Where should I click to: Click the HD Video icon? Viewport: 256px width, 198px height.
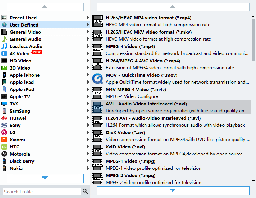(4, 61)
